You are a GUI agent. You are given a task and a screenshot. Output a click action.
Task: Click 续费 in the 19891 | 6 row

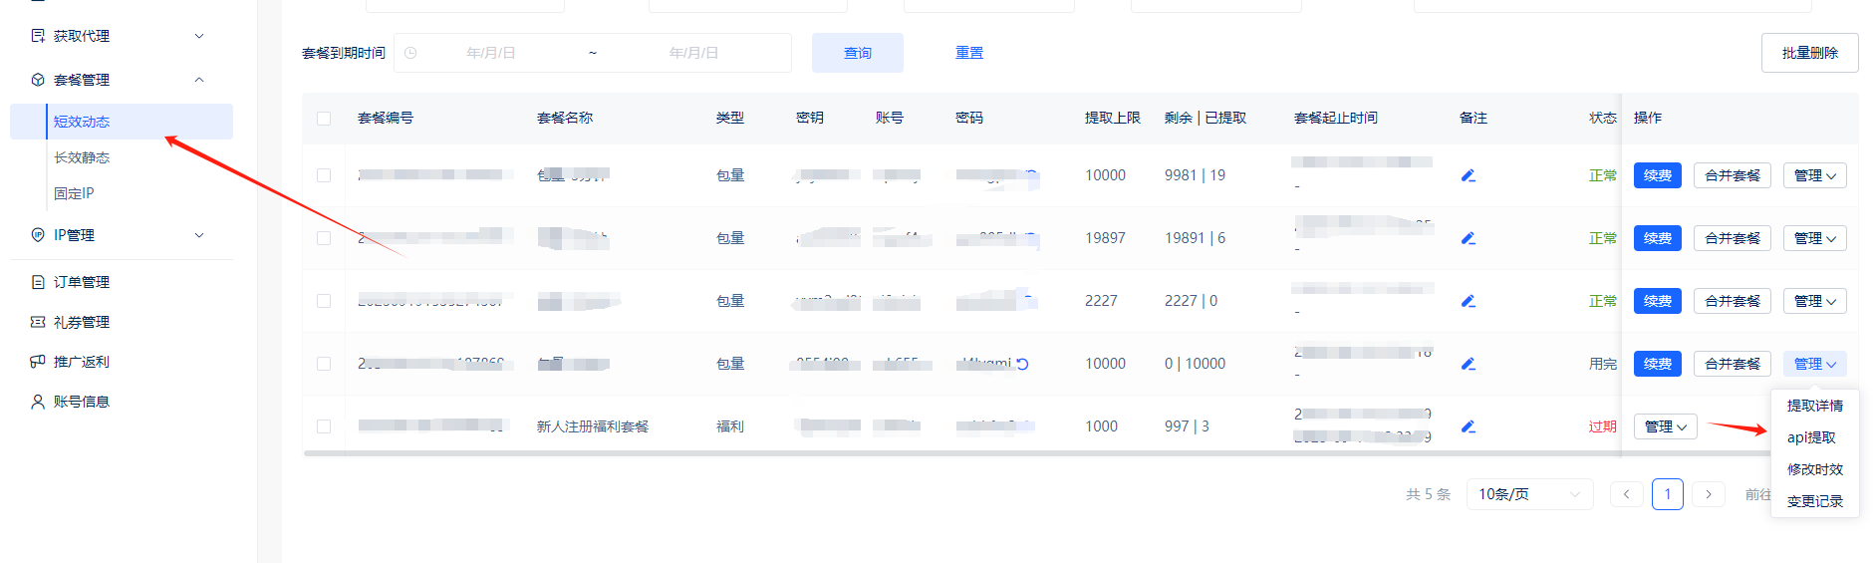coord(1658,238)
